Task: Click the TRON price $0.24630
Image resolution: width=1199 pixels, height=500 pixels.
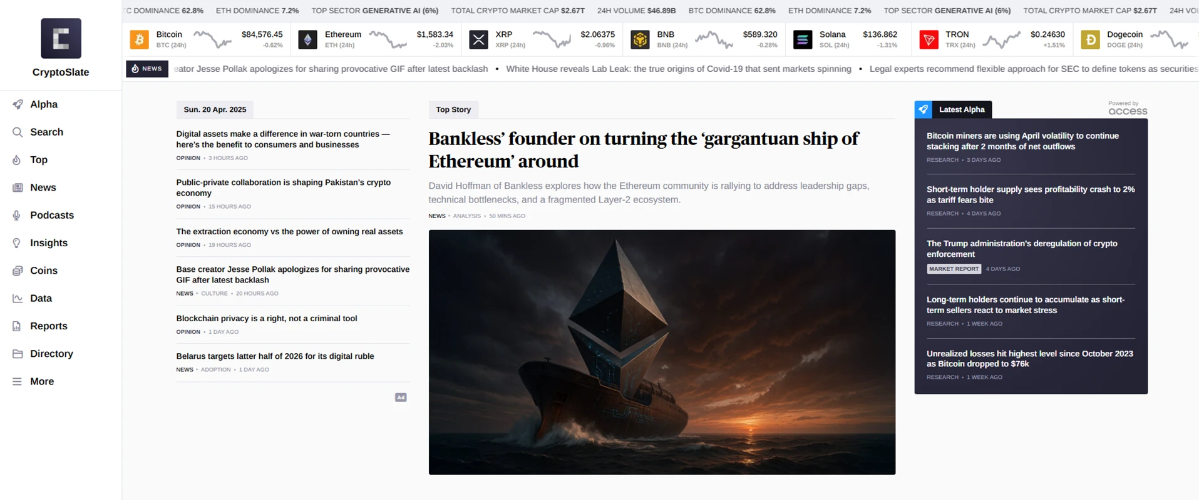Action: tap(1047, 34)
